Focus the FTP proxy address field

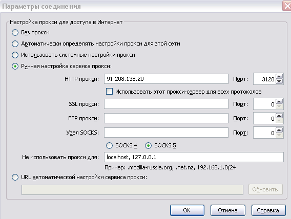click(x=166, y=118)
